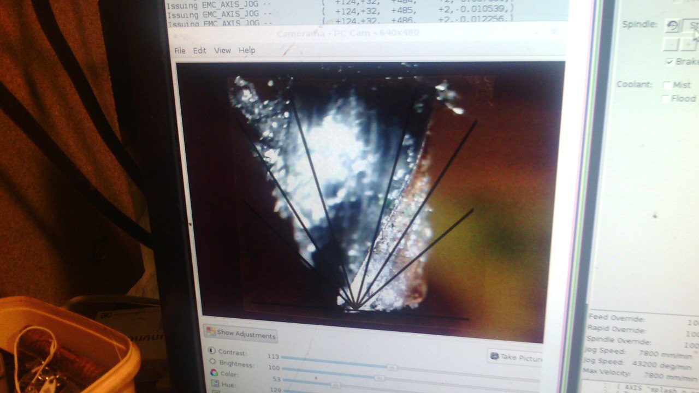Enable Mist coolant checkbox
Viewport: 699px width, 393px height.
[667, 85]
